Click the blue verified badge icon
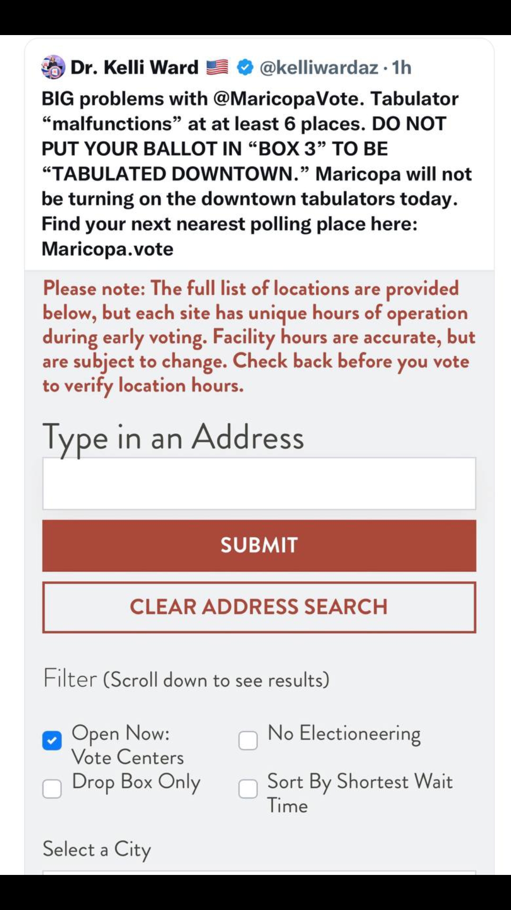This screenshot has height=910, width=511. point(245,67)
